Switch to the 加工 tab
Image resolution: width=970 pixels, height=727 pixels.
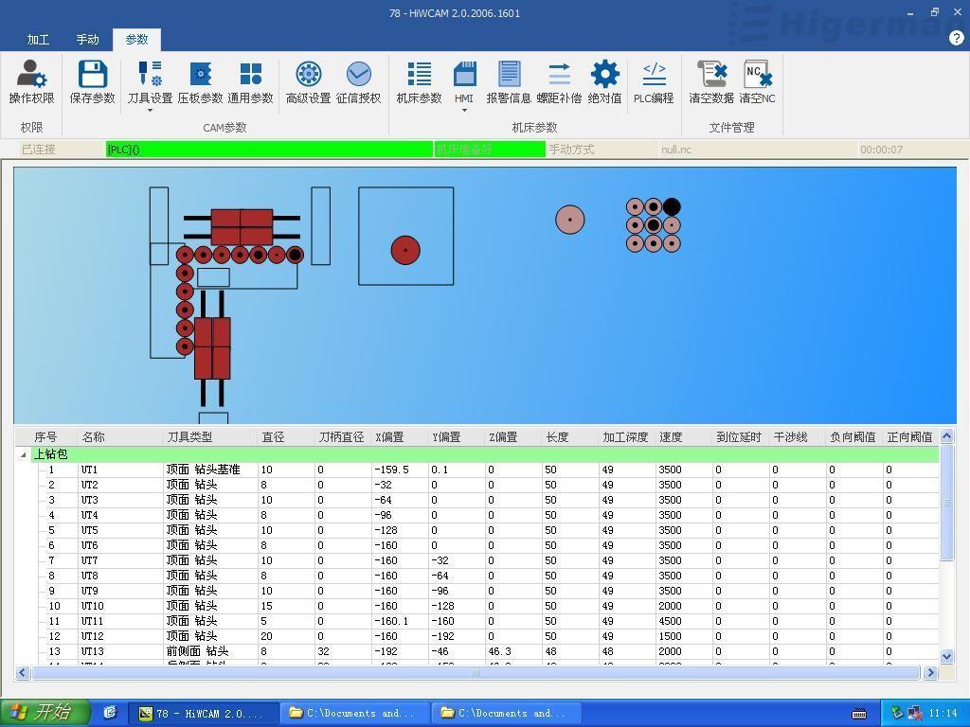click(x=38, y=40)
